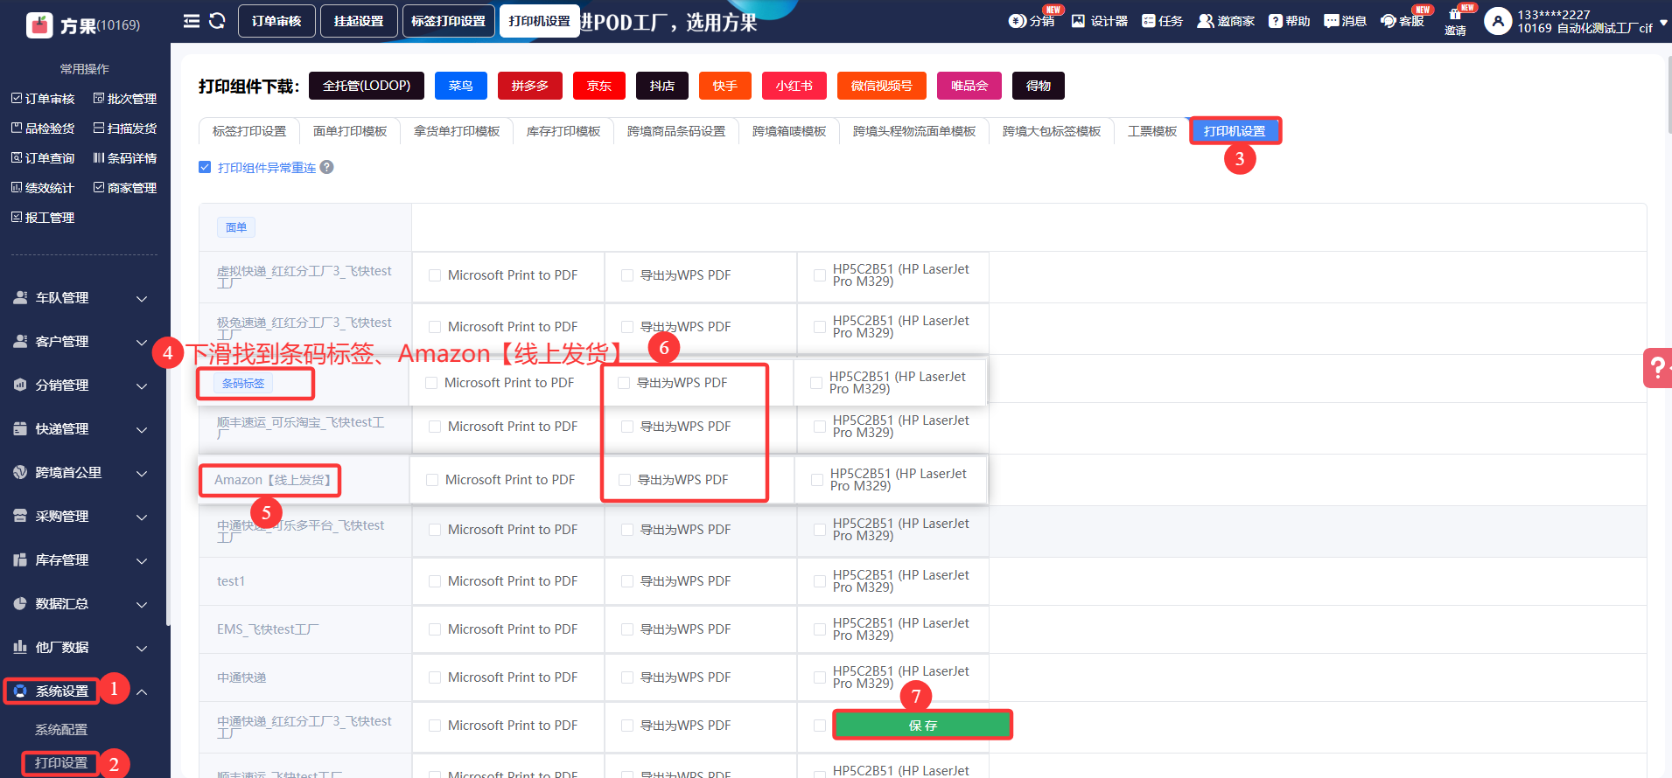
Task: Download the 全托管(LODOP) print component
Action: (367, 86)
